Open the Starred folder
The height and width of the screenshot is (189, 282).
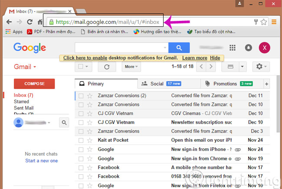click(21, 101)
